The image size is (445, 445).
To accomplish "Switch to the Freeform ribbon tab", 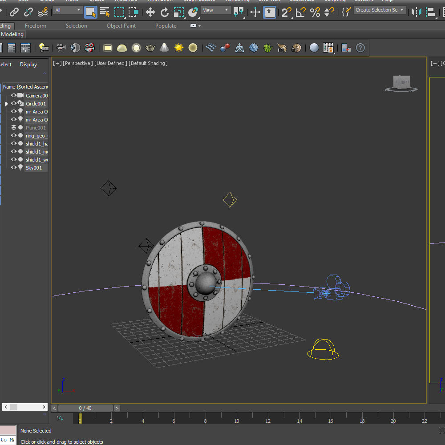I will [36, 26].
